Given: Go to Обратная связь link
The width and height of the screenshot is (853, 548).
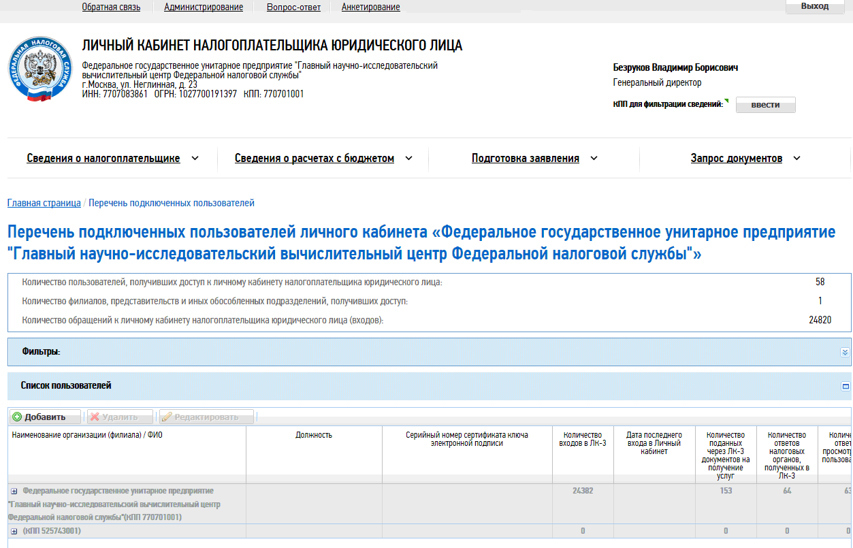Looking at the screenshot, I should 111,7.
